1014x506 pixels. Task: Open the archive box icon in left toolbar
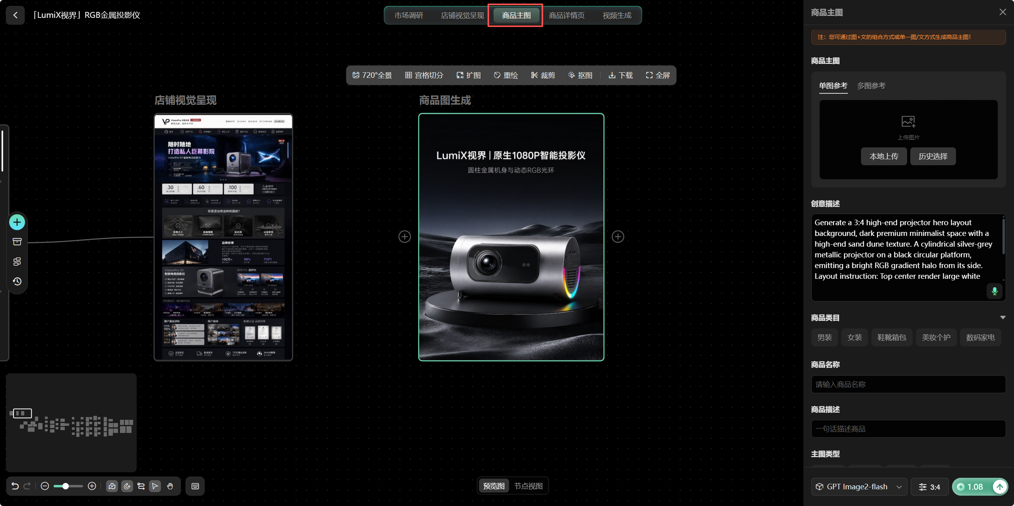tap(17, 242)
